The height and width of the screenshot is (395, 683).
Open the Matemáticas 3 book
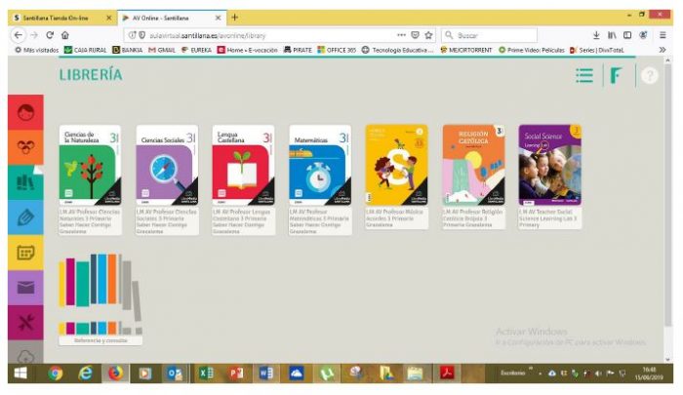320,165
